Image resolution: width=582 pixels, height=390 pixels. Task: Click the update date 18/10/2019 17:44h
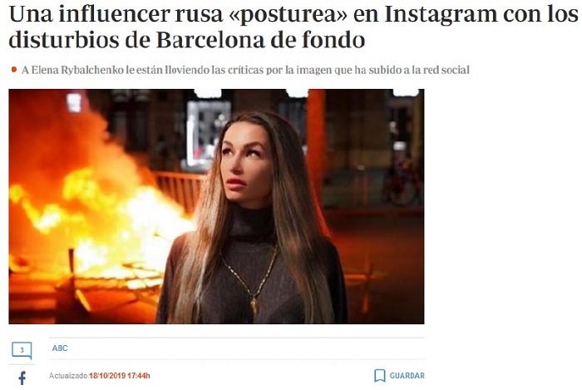click(x=120, y=376)
